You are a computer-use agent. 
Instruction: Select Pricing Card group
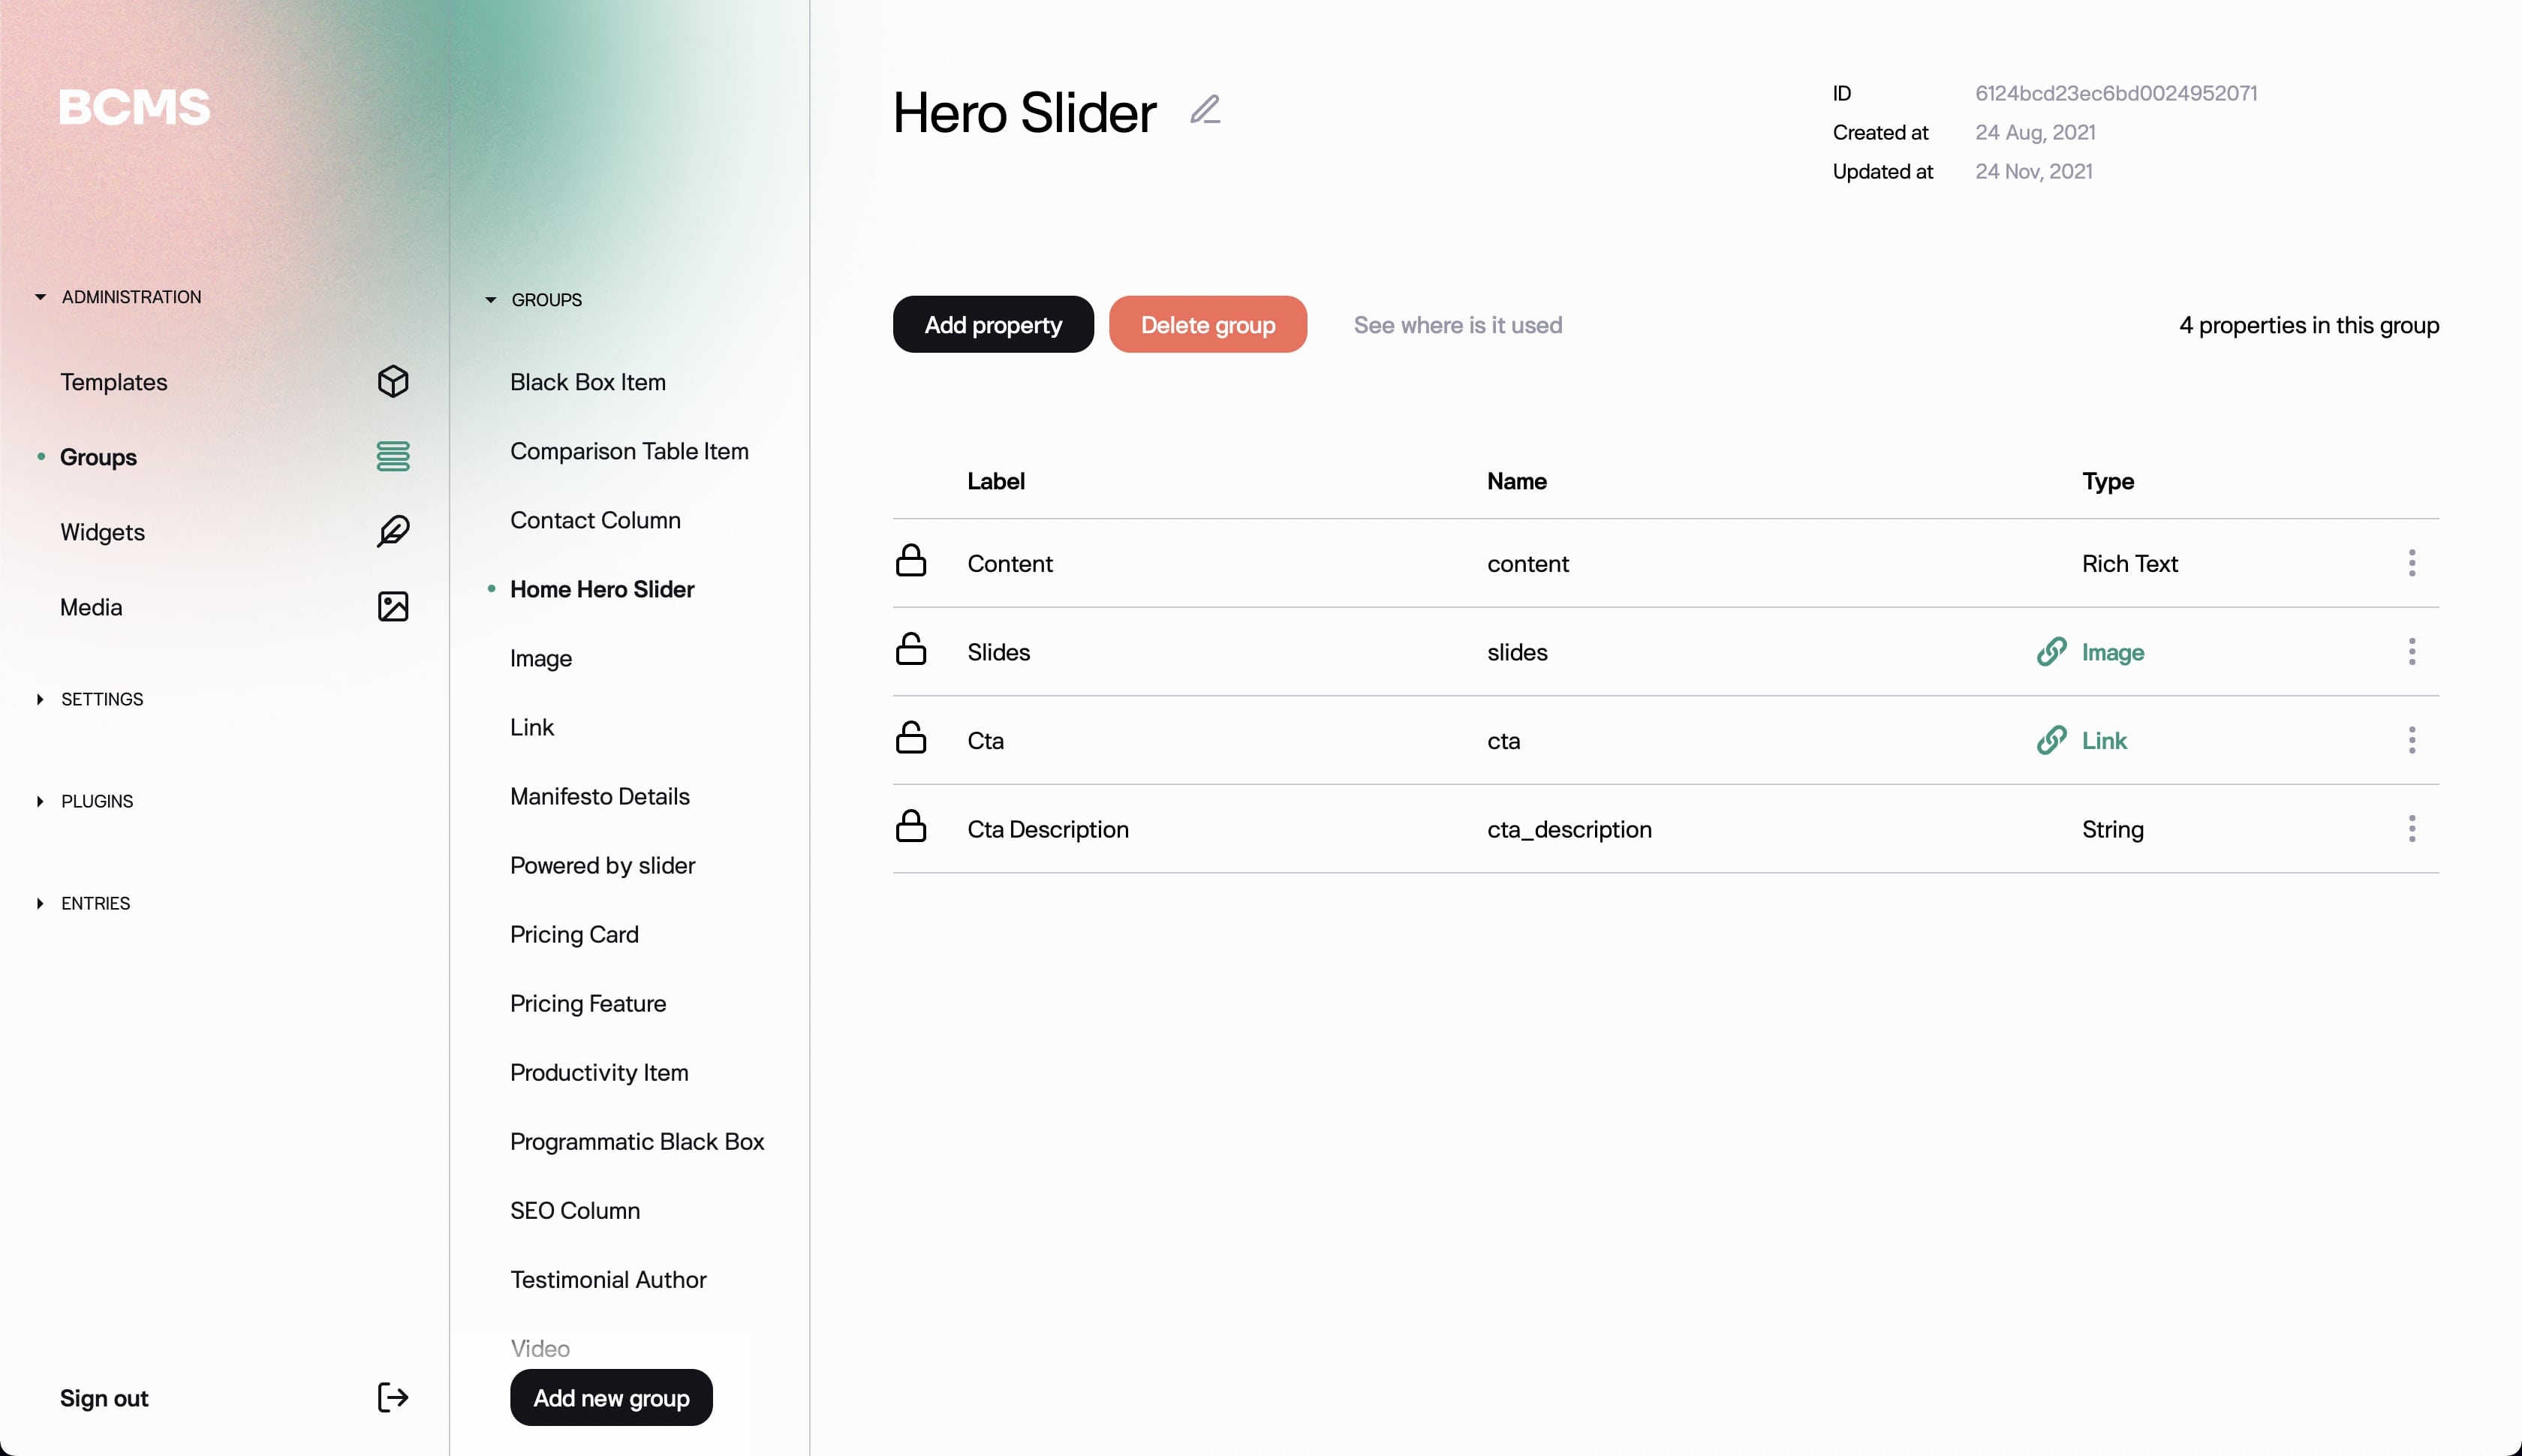(574, 934)
